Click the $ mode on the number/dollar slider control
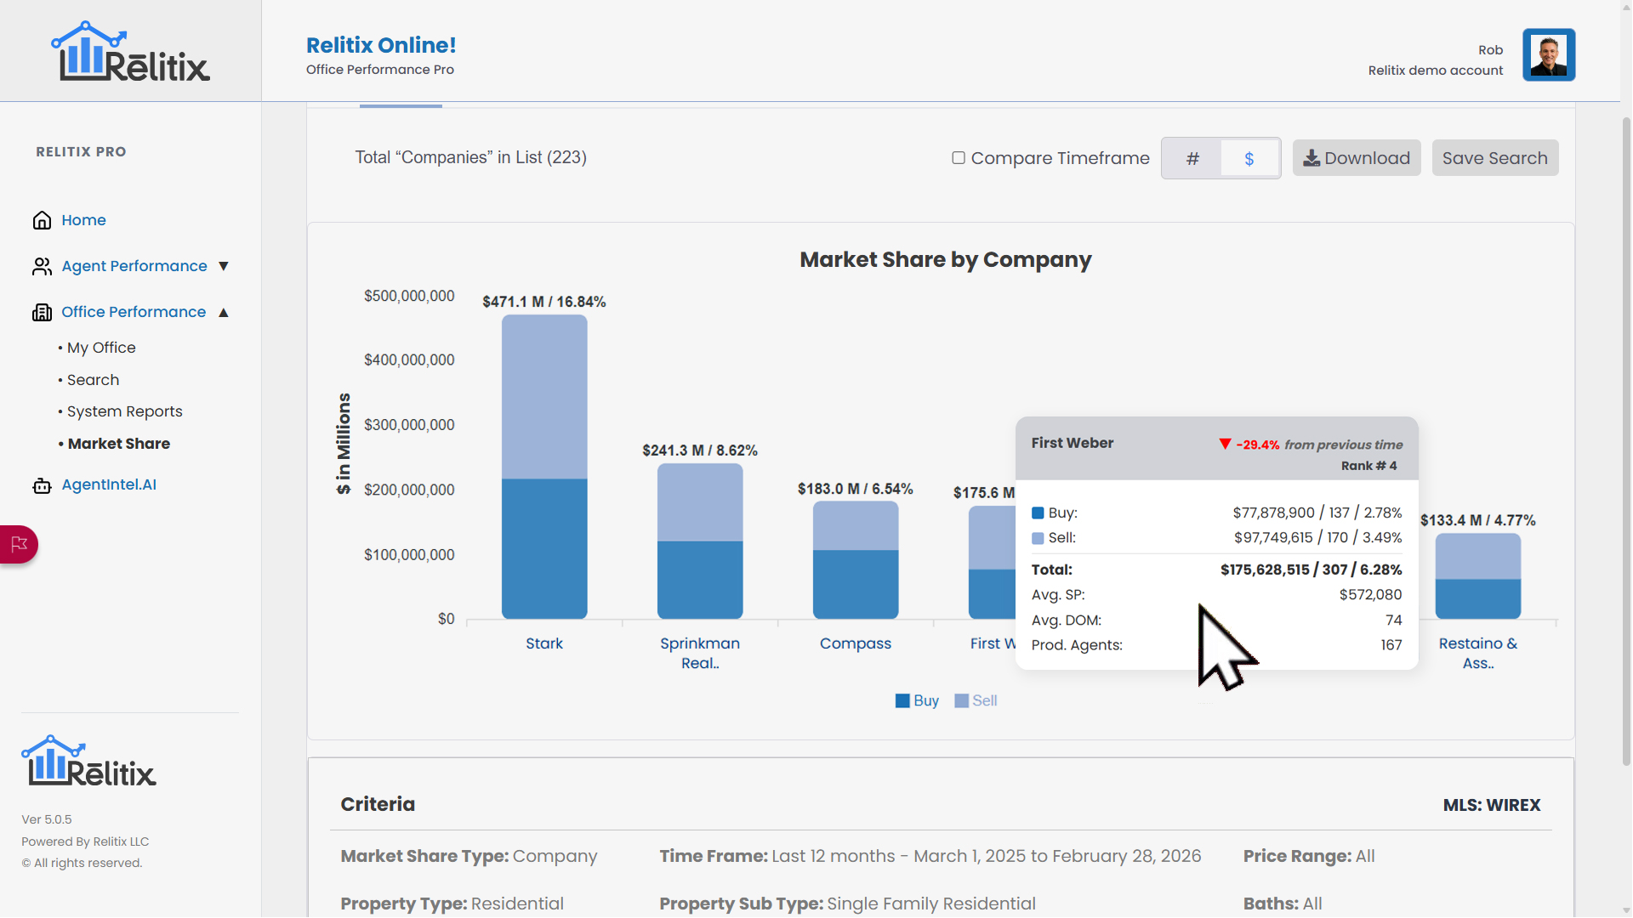Image resolution: width=1633 pixels, height=918 pixels. tap(1249, 158)
